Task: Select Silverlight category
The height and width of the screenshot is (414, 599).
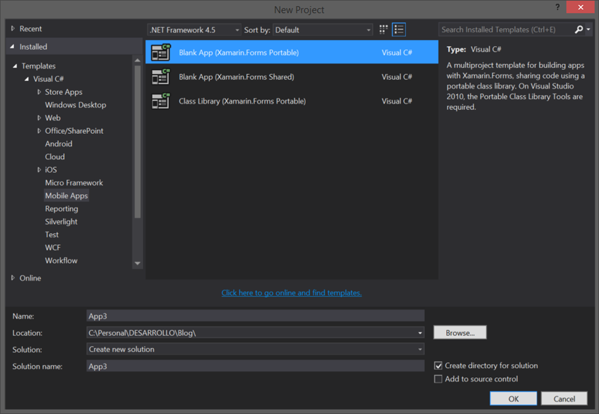Action: pyautogui.click(x=61, y=222)
